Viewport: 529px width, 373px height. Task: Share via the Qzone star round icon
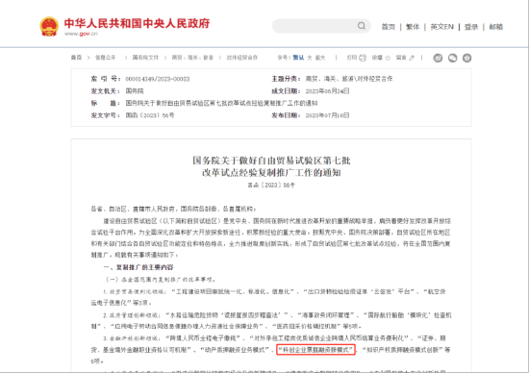[x=466, y=58]
